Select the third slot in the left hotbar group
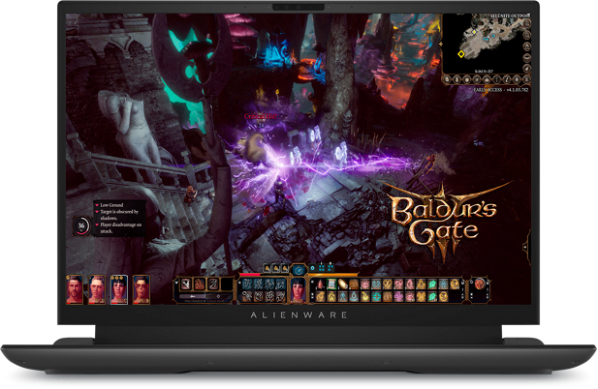 pos(211,284)
